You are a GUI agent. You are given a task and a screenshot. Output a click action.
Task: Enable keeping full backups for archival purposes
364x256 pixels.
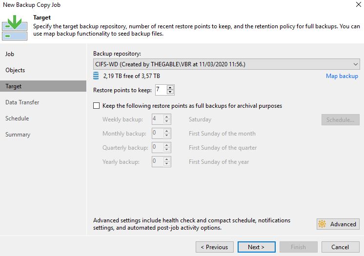click(x=96, y=106)
